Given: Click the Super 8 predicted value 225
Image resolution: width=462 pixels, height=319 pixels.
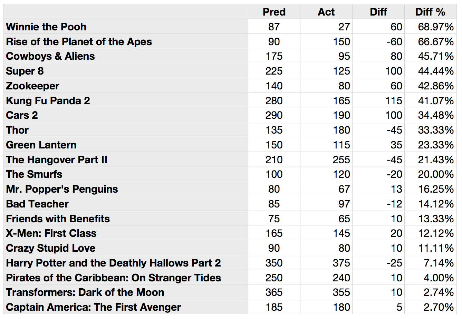Looking at the screenshot, I should point(274,71).
